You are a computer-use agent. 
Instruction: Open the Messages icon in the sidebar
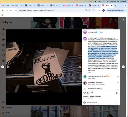coord(4,50)
